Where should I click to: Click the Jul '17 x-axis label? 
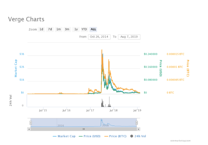(90, 110)
